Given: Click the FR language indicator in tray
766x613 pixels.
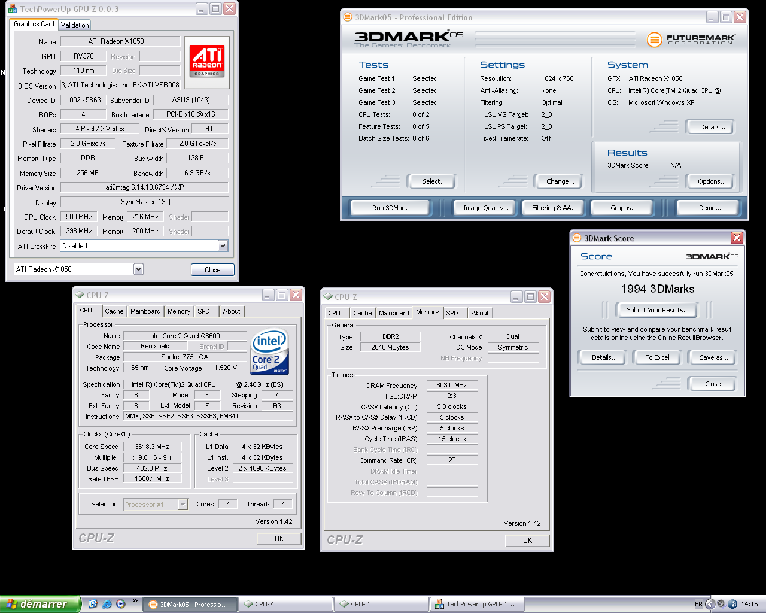Looking at the screenshot, I should point(698,605).
